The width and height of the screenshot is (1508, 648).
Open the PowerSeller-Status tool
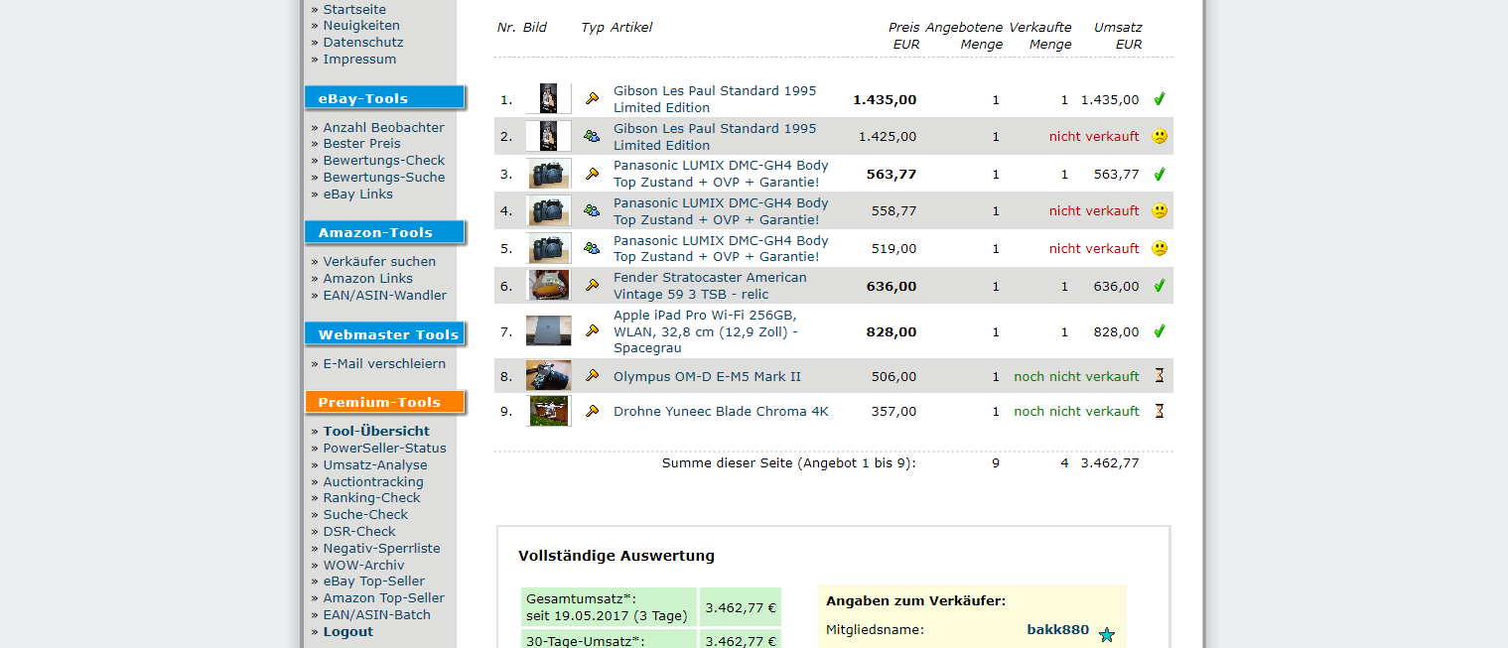coord(385,449)
